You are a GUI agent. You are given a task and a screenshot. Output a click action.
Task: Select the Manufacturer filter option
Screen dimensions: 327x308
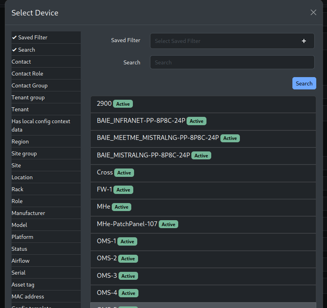[28, 213]
